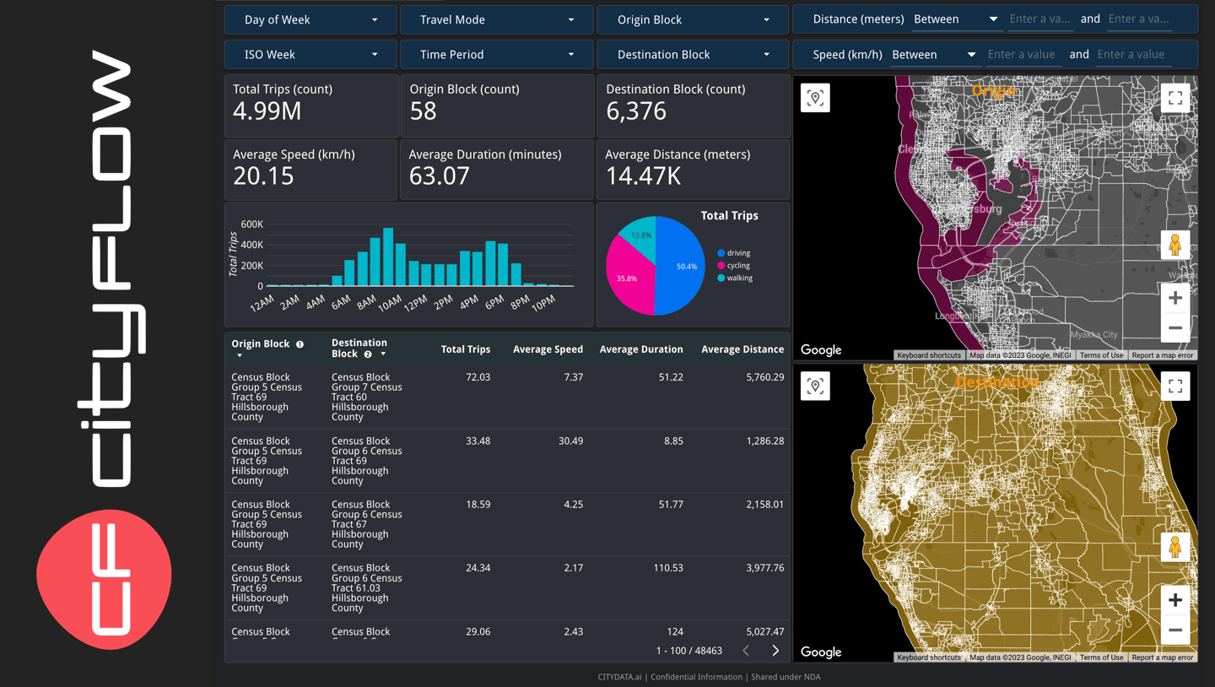The height and width of the screenshot is (687, 1215).
Task: Expand the Day of Week dropdown
Action: [310, 19]
